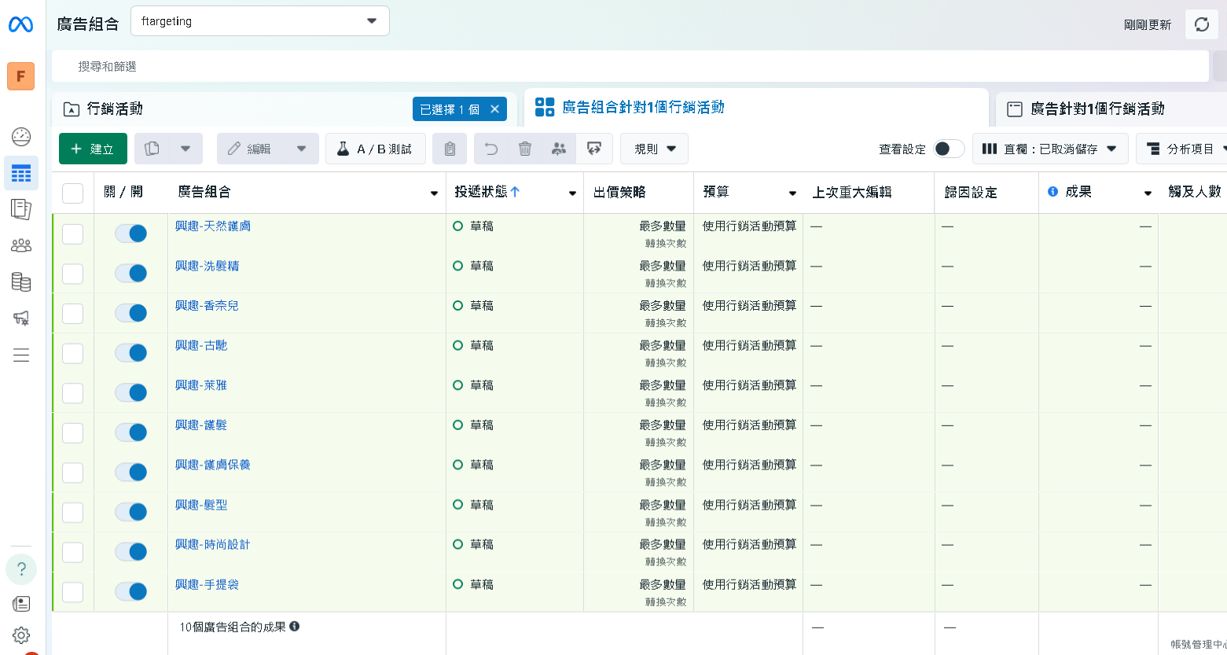1227x655 pixels.
Task: Click the info icon beside 成果 column
Action: (1053, 192)
